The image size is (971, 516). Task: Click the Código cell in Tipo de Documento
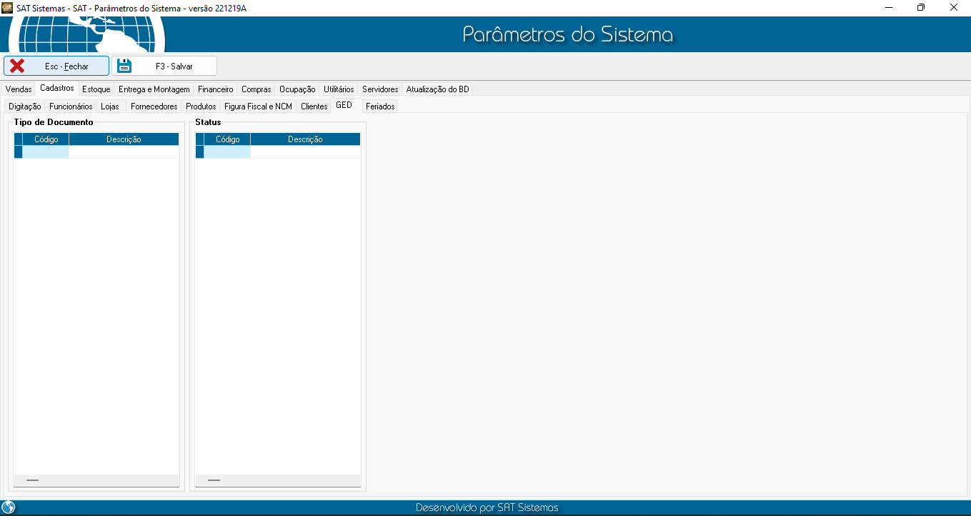(x=46, y=152)
